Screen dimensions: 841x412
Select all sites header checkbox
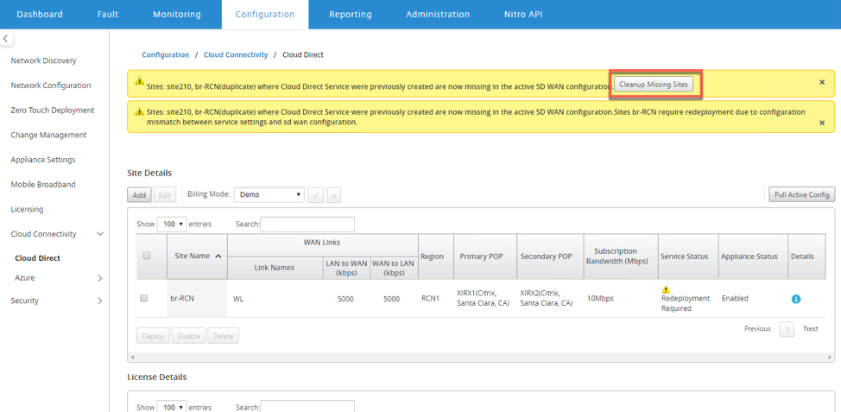(x=147, y=256)
